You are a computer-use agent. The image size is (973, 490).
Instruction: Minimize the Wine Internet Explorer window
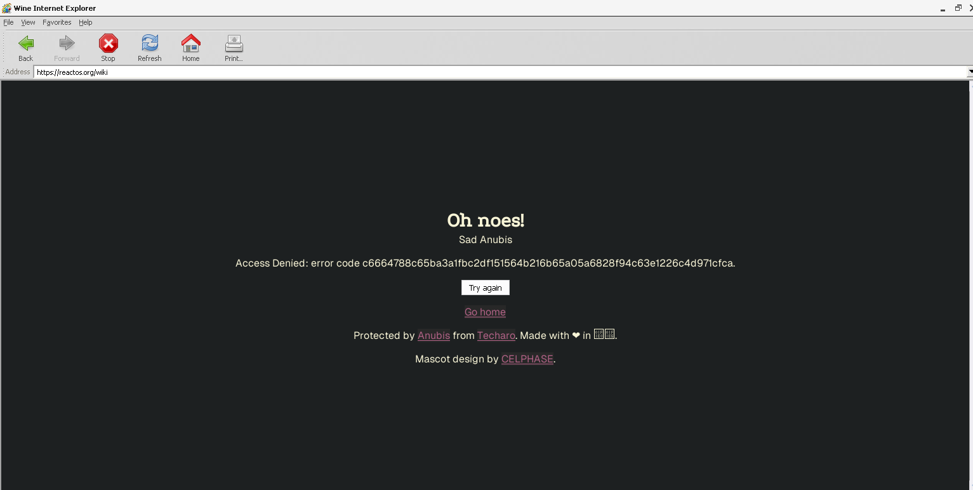click(943, 8)
